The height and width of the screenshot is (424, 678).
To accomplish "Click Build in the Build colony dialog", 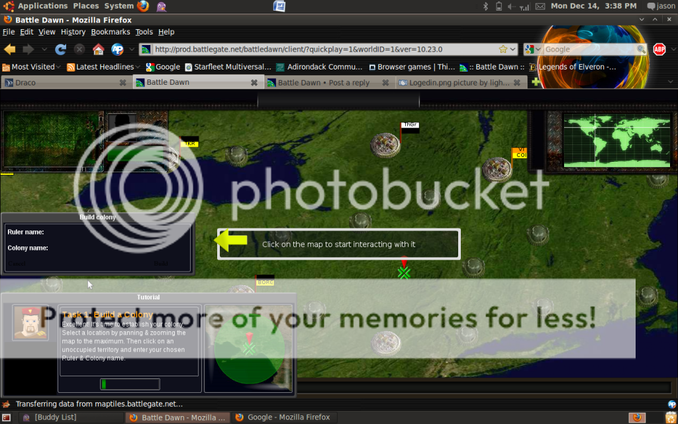I will coord(160,263).
